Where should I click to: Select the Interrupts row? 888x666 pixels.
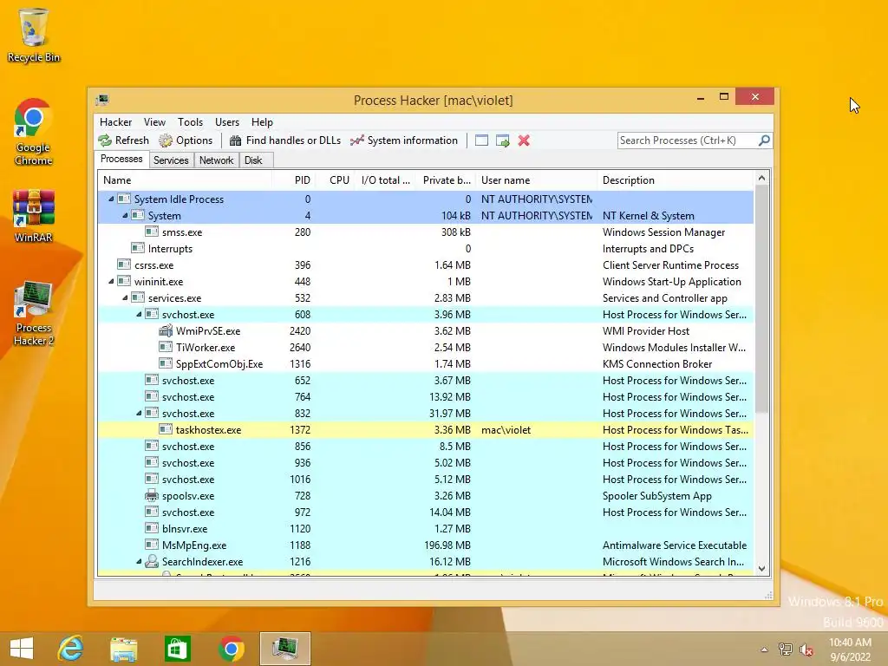click(425, 249)
